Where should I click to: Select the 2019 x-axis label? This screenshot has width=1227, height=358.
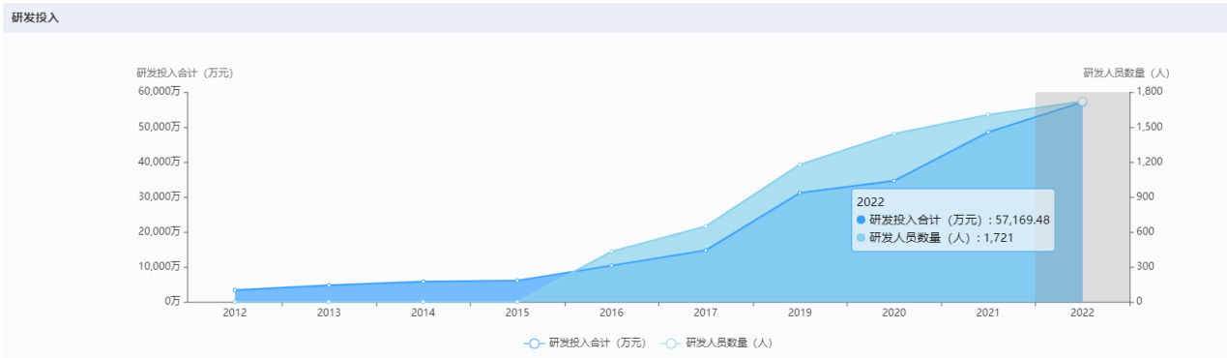point(800,313)
